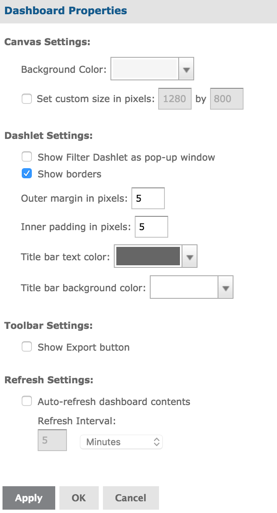Turn on Auto-refresh dashboard contents
The height and width of the screenshot is (513, 277).
coord(27,401)
